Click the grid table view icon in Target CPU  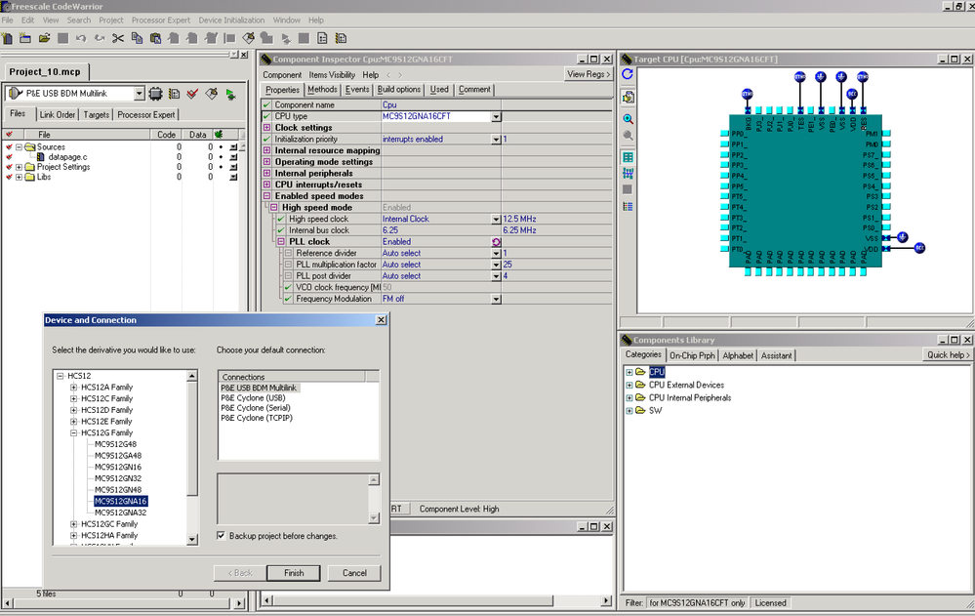pos(628,157)
